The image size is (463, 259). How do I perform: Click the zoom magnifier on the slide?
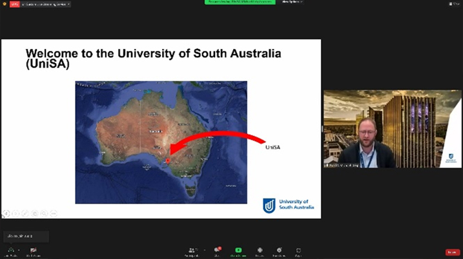[x=44, y=213]
